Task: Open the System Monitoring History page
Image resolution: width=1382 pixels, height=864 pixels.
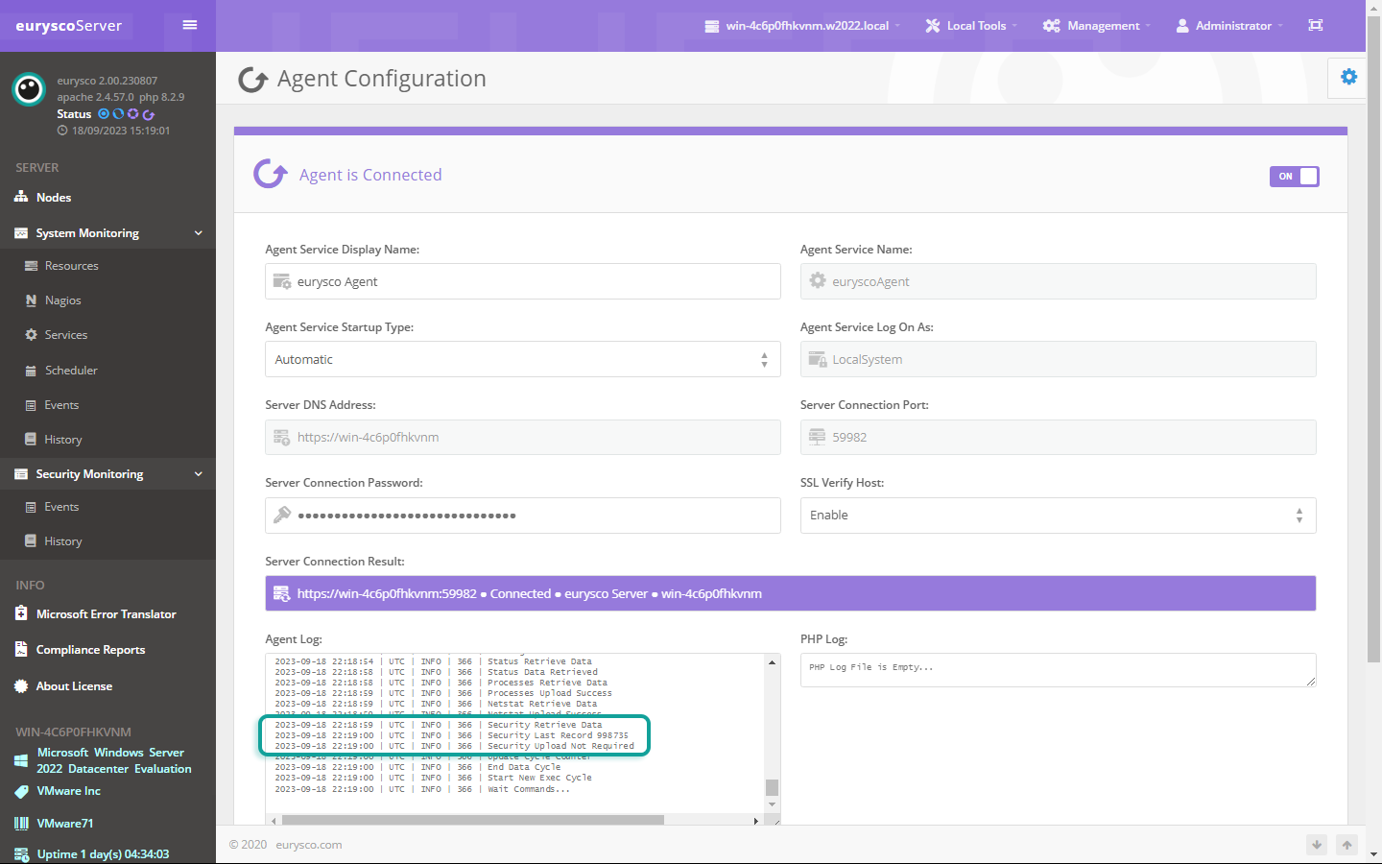Action: [x=63, y=440]
